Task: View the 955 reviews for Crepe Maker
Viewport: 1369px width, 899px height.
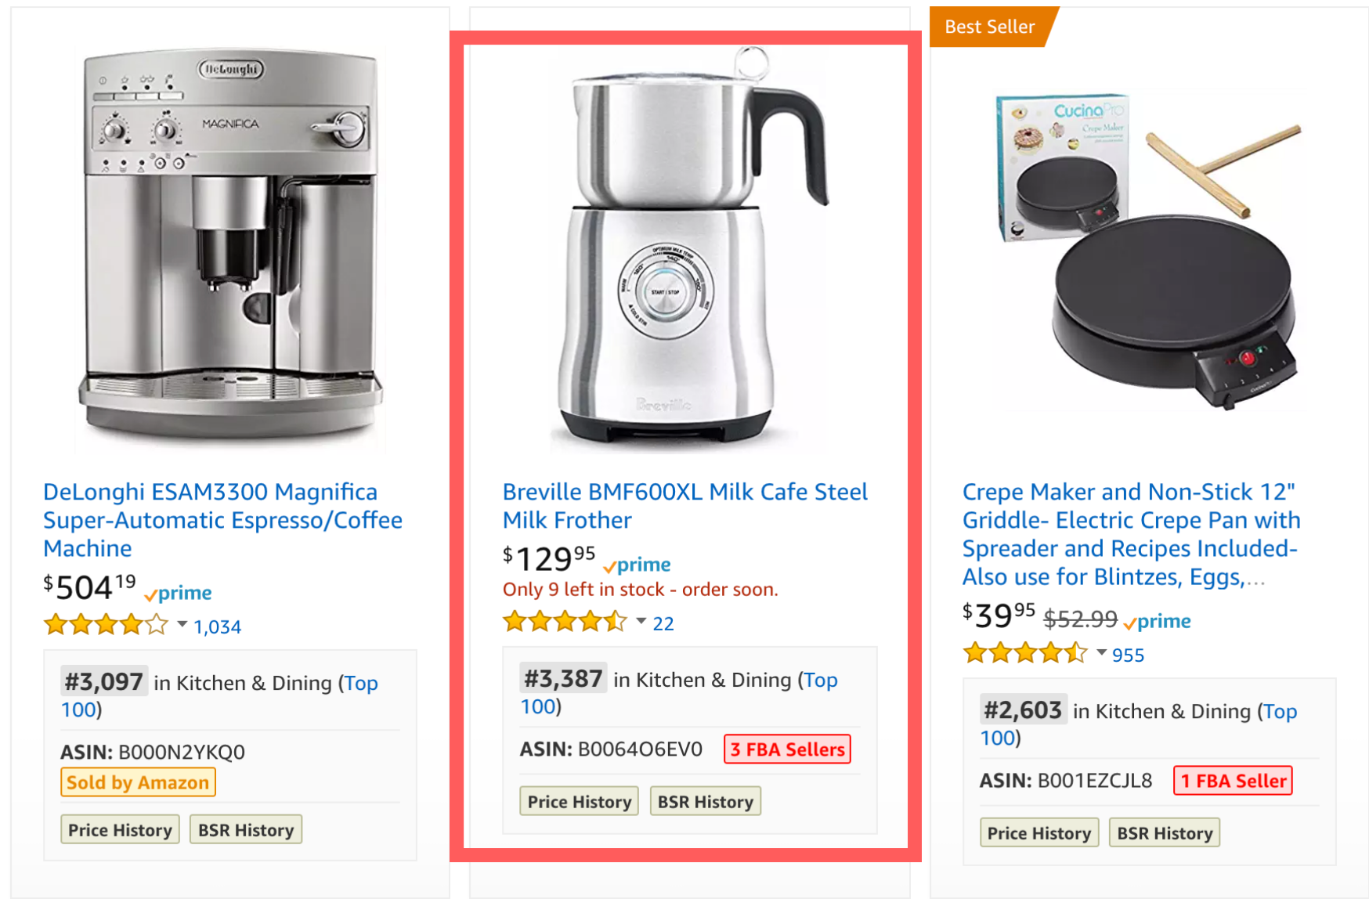Action: tap(1128, 655)
